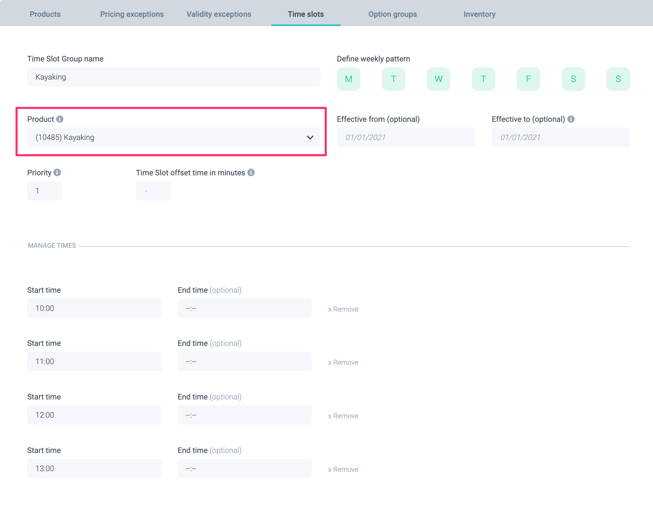Click the End time field for 12:00 slot
Image resolution: width=653 pixels, height=512 pixels.
pos(245,415)
